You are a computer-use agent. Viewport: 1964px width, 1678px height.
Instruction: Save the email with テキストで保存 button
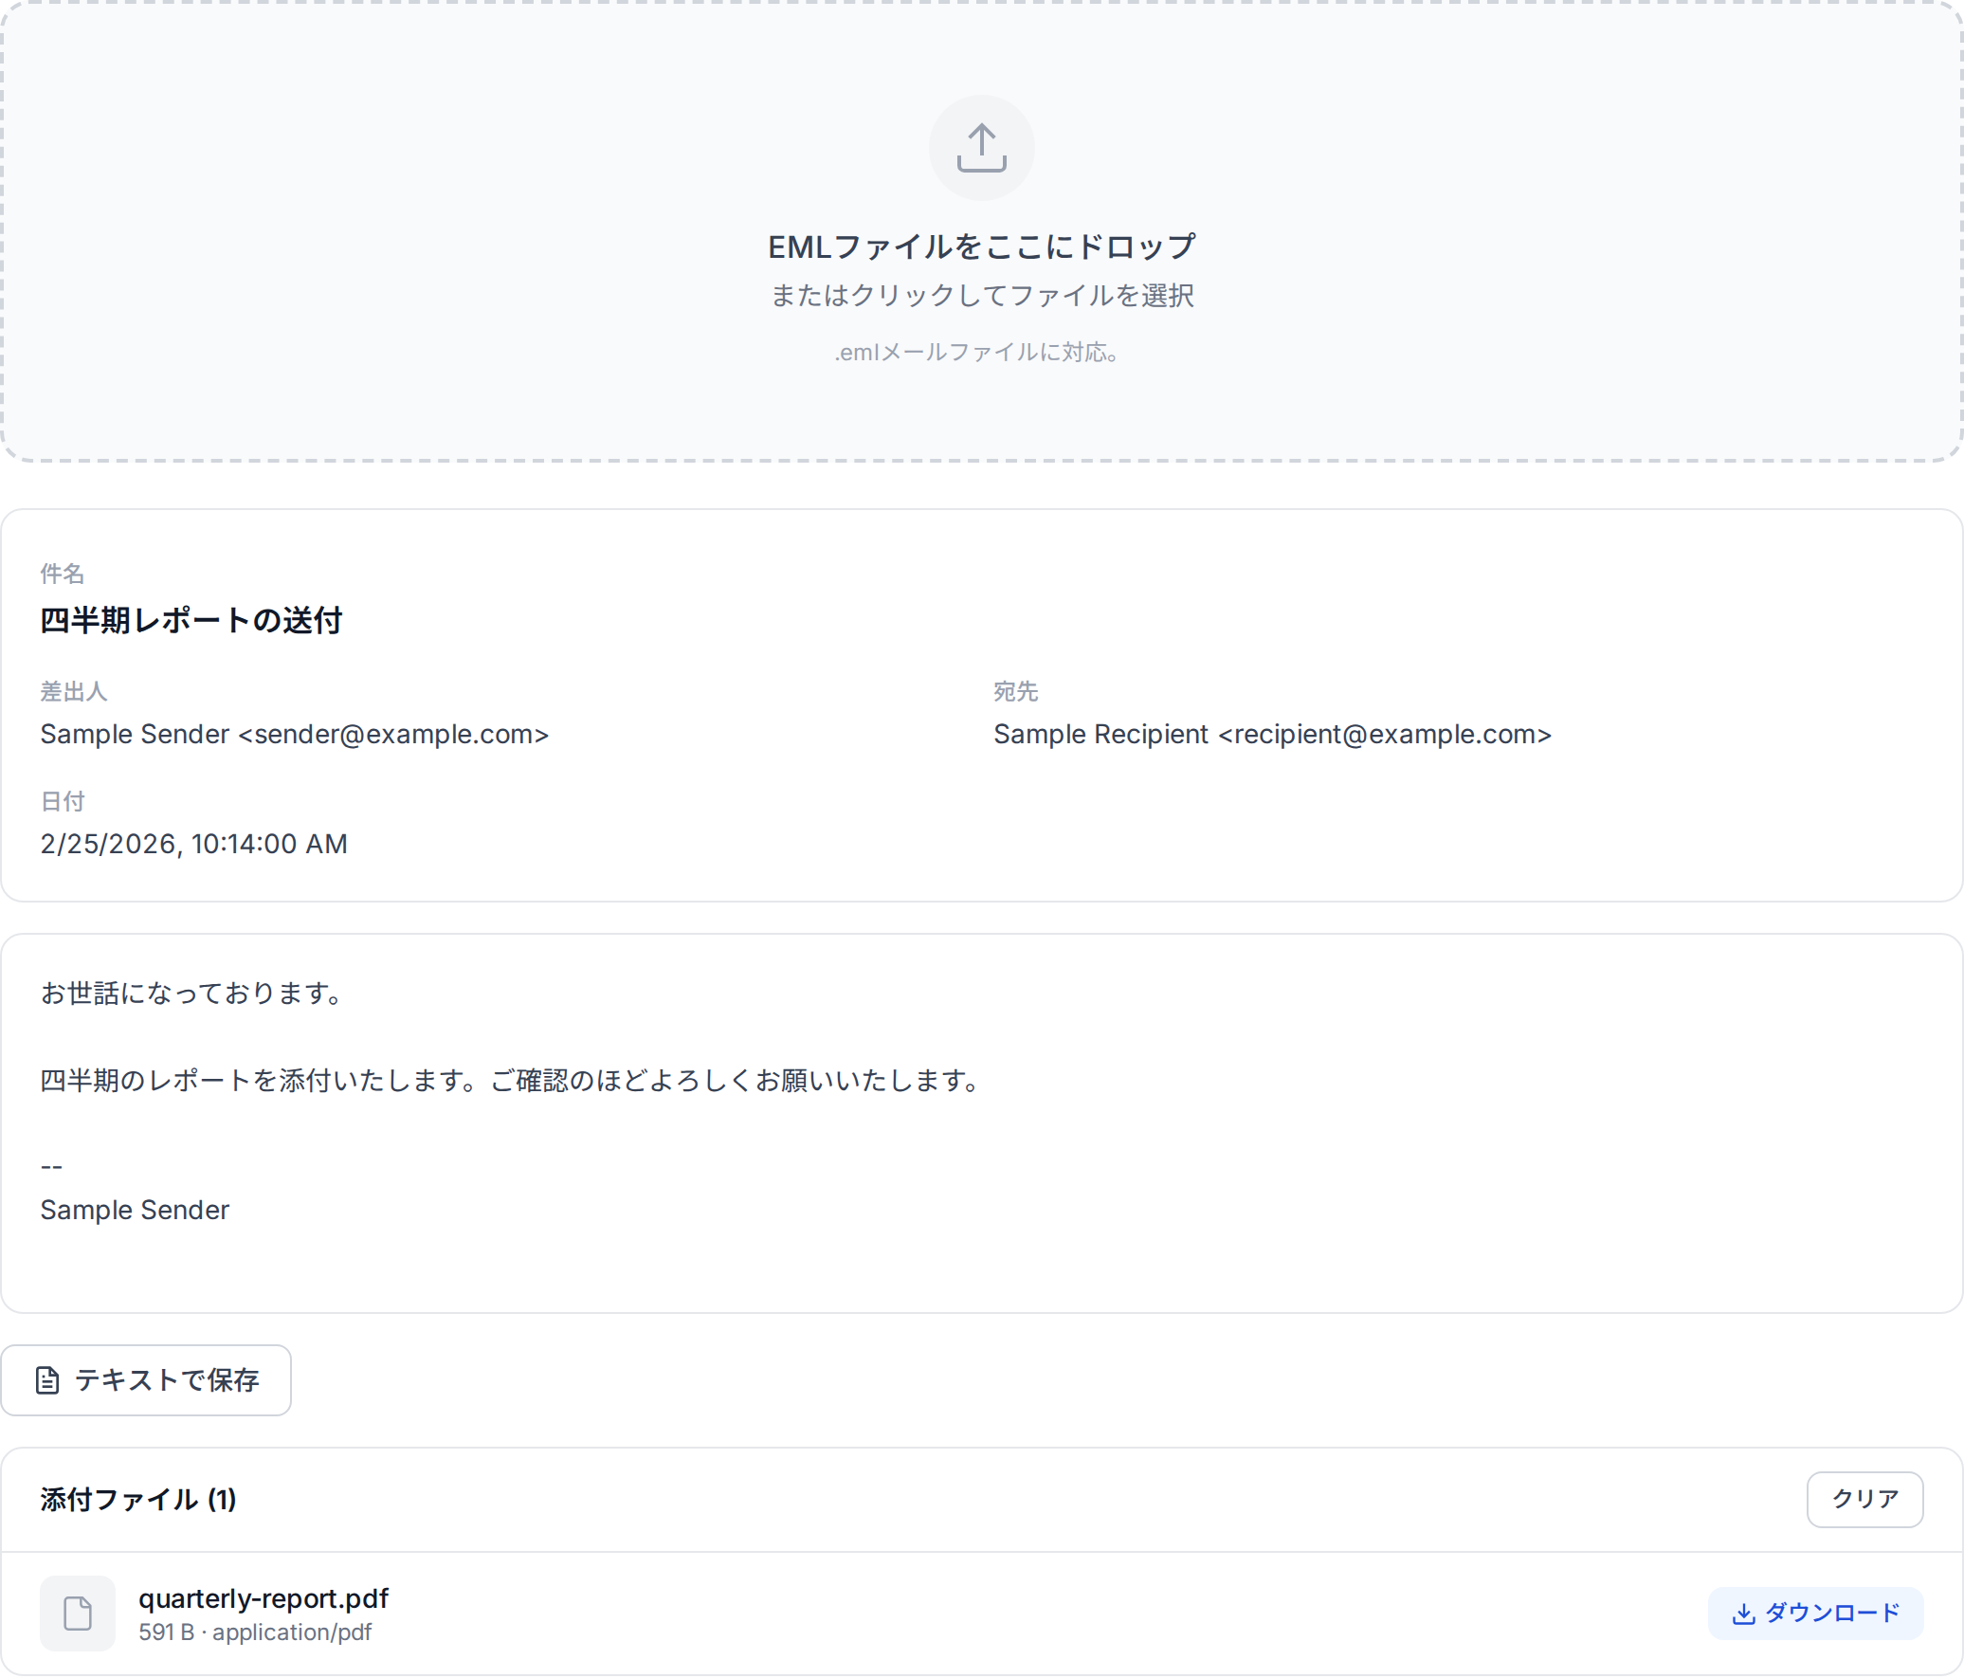tap(146, 1380)
